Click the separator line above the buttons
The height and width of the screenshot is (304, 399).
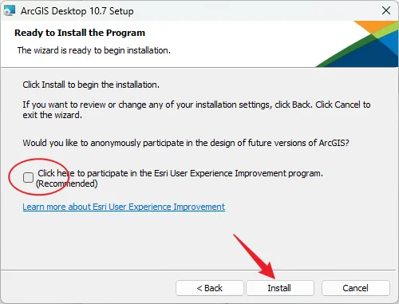click(x=199, y=270)
